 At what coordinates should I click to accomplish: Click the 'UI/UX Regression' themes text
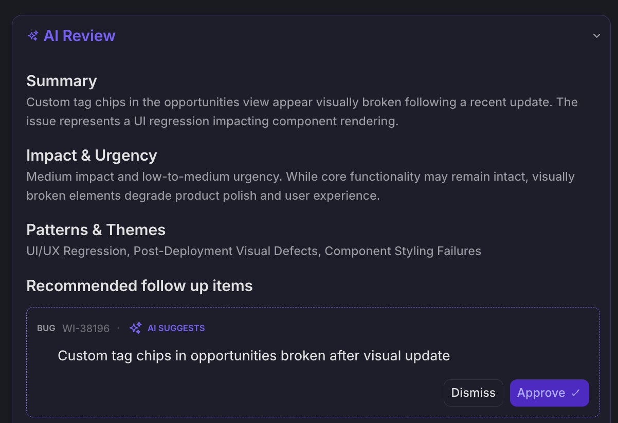coord(77,251)
